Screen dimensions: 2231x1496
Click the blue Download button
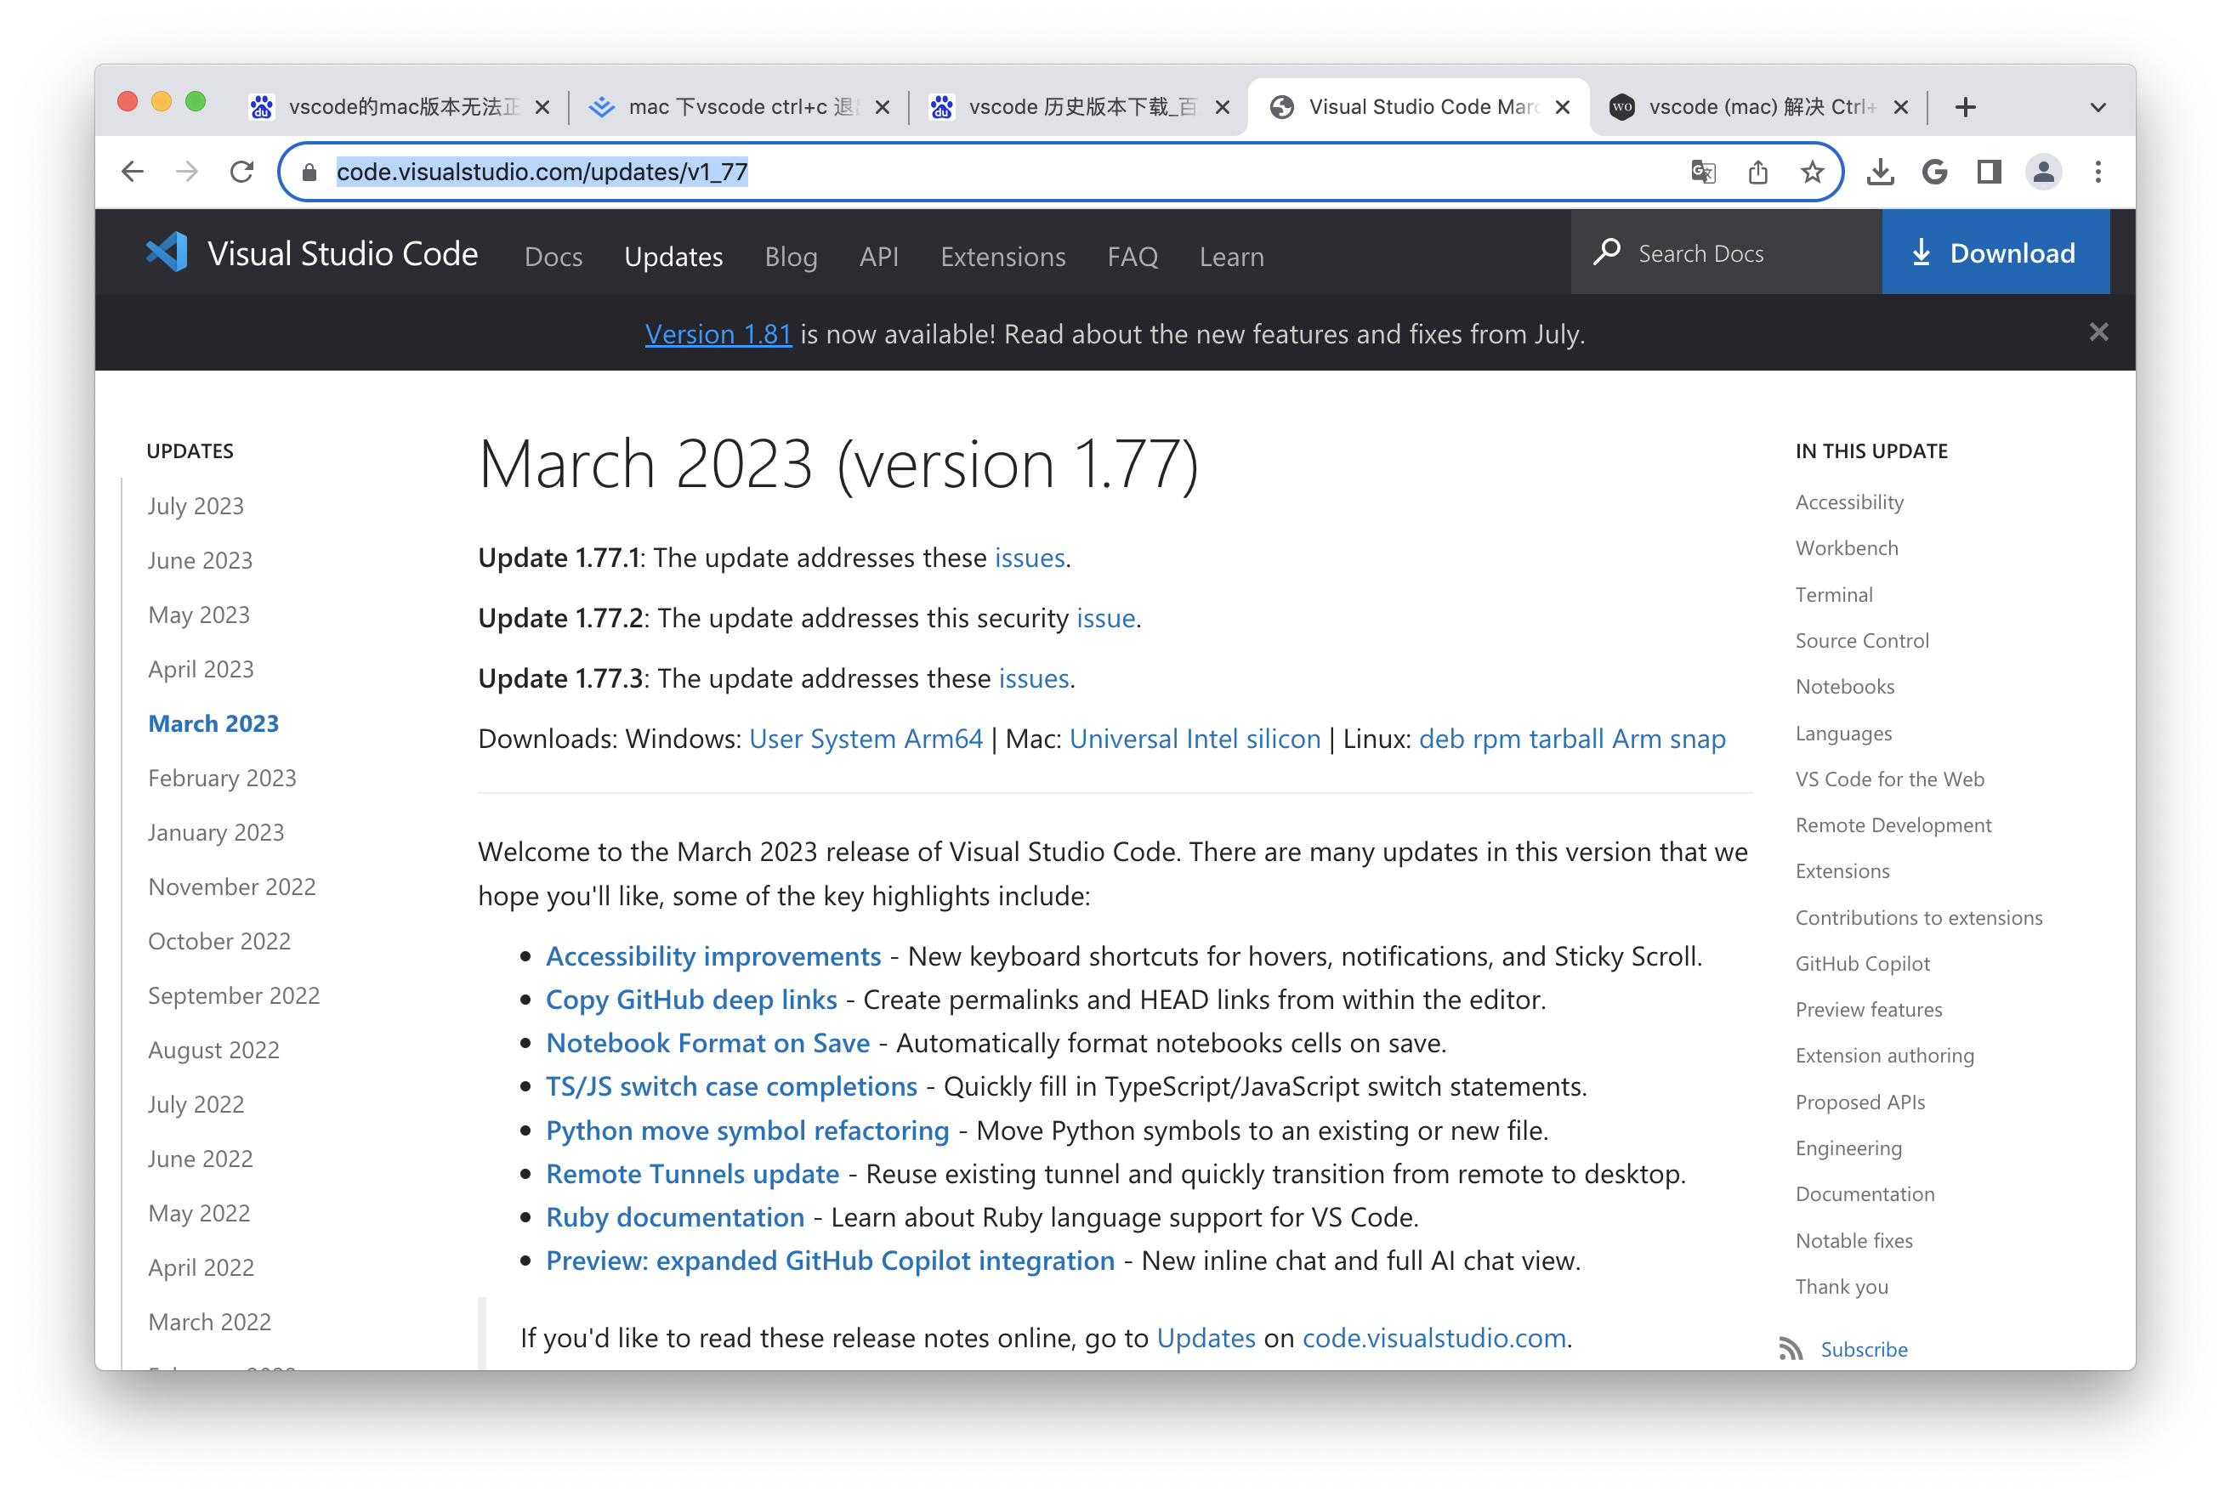1995,252
